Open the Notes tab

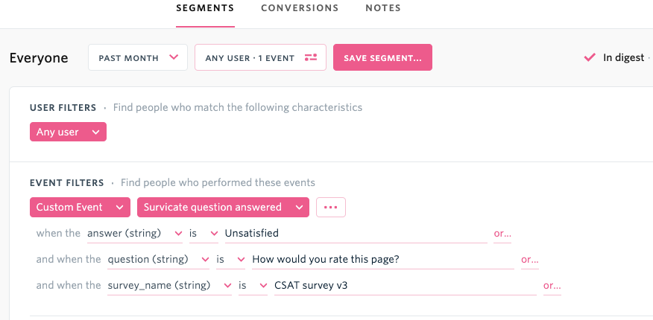pos(383,8)
